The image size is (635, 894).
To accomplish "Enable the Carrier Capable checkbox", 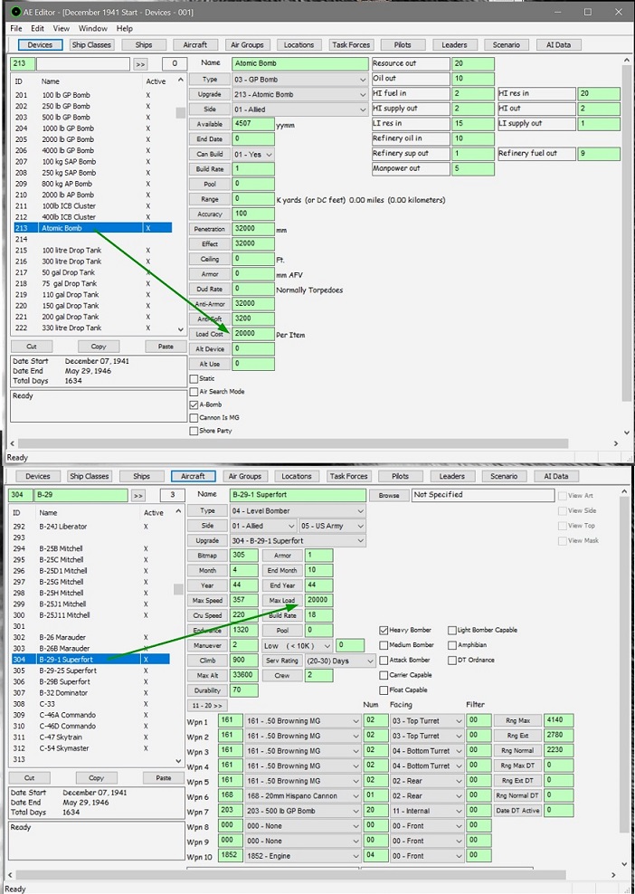I will click(384, 674).
